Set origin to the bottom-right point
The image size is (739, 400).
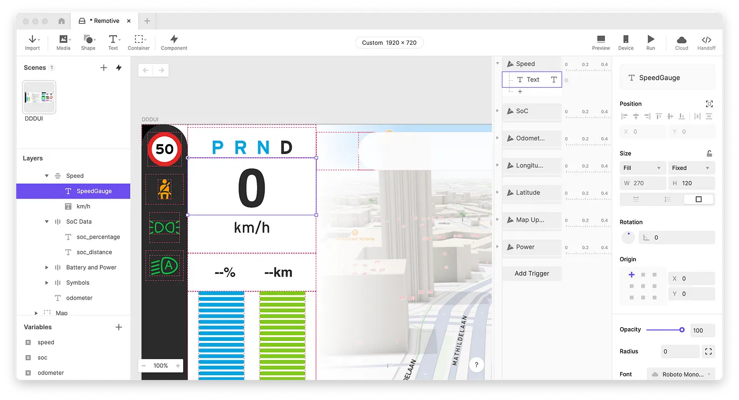click(x=655, y=298)
